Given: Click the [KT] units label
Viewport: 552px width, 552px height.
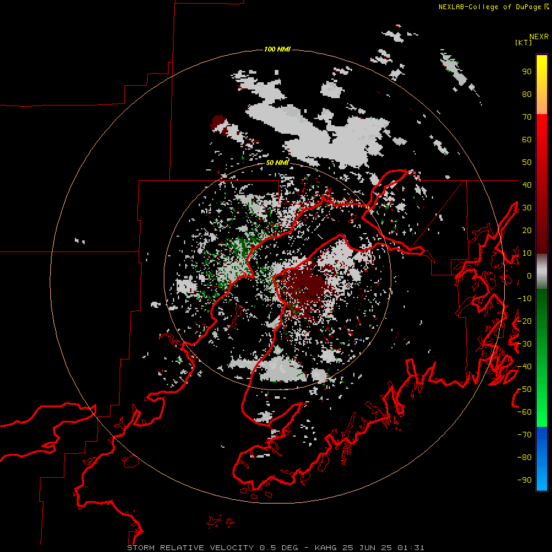Looking at the screenshot, I should point(523,42).
